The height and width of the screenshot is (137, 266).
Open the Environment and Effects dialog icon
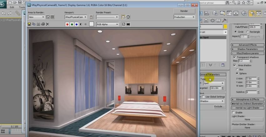(x=128, y=17)
